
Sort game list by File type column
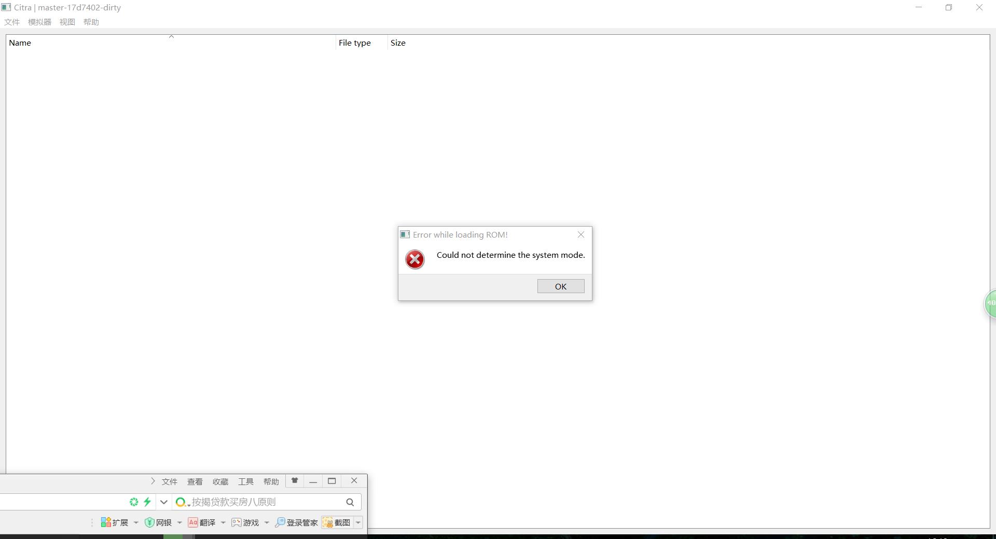[x=362, y=43]
